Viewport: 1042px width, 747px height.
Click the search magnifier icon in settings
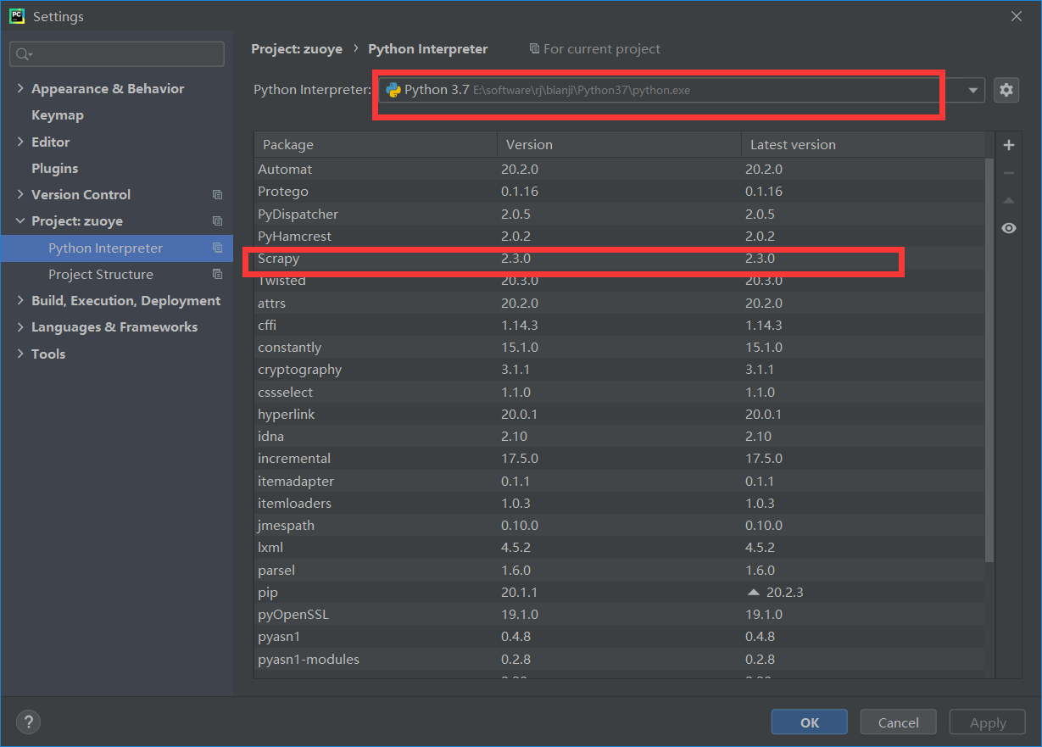click(23, 54)
